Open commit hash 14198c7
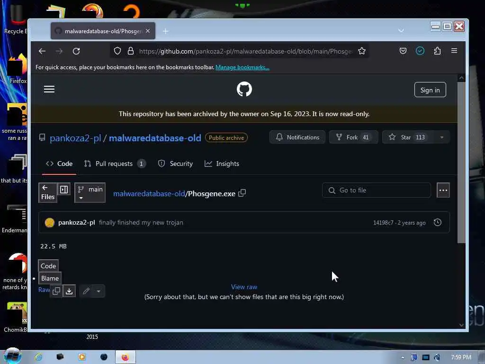Viewport: 485px width, 364px height. (x=383, y=223)
